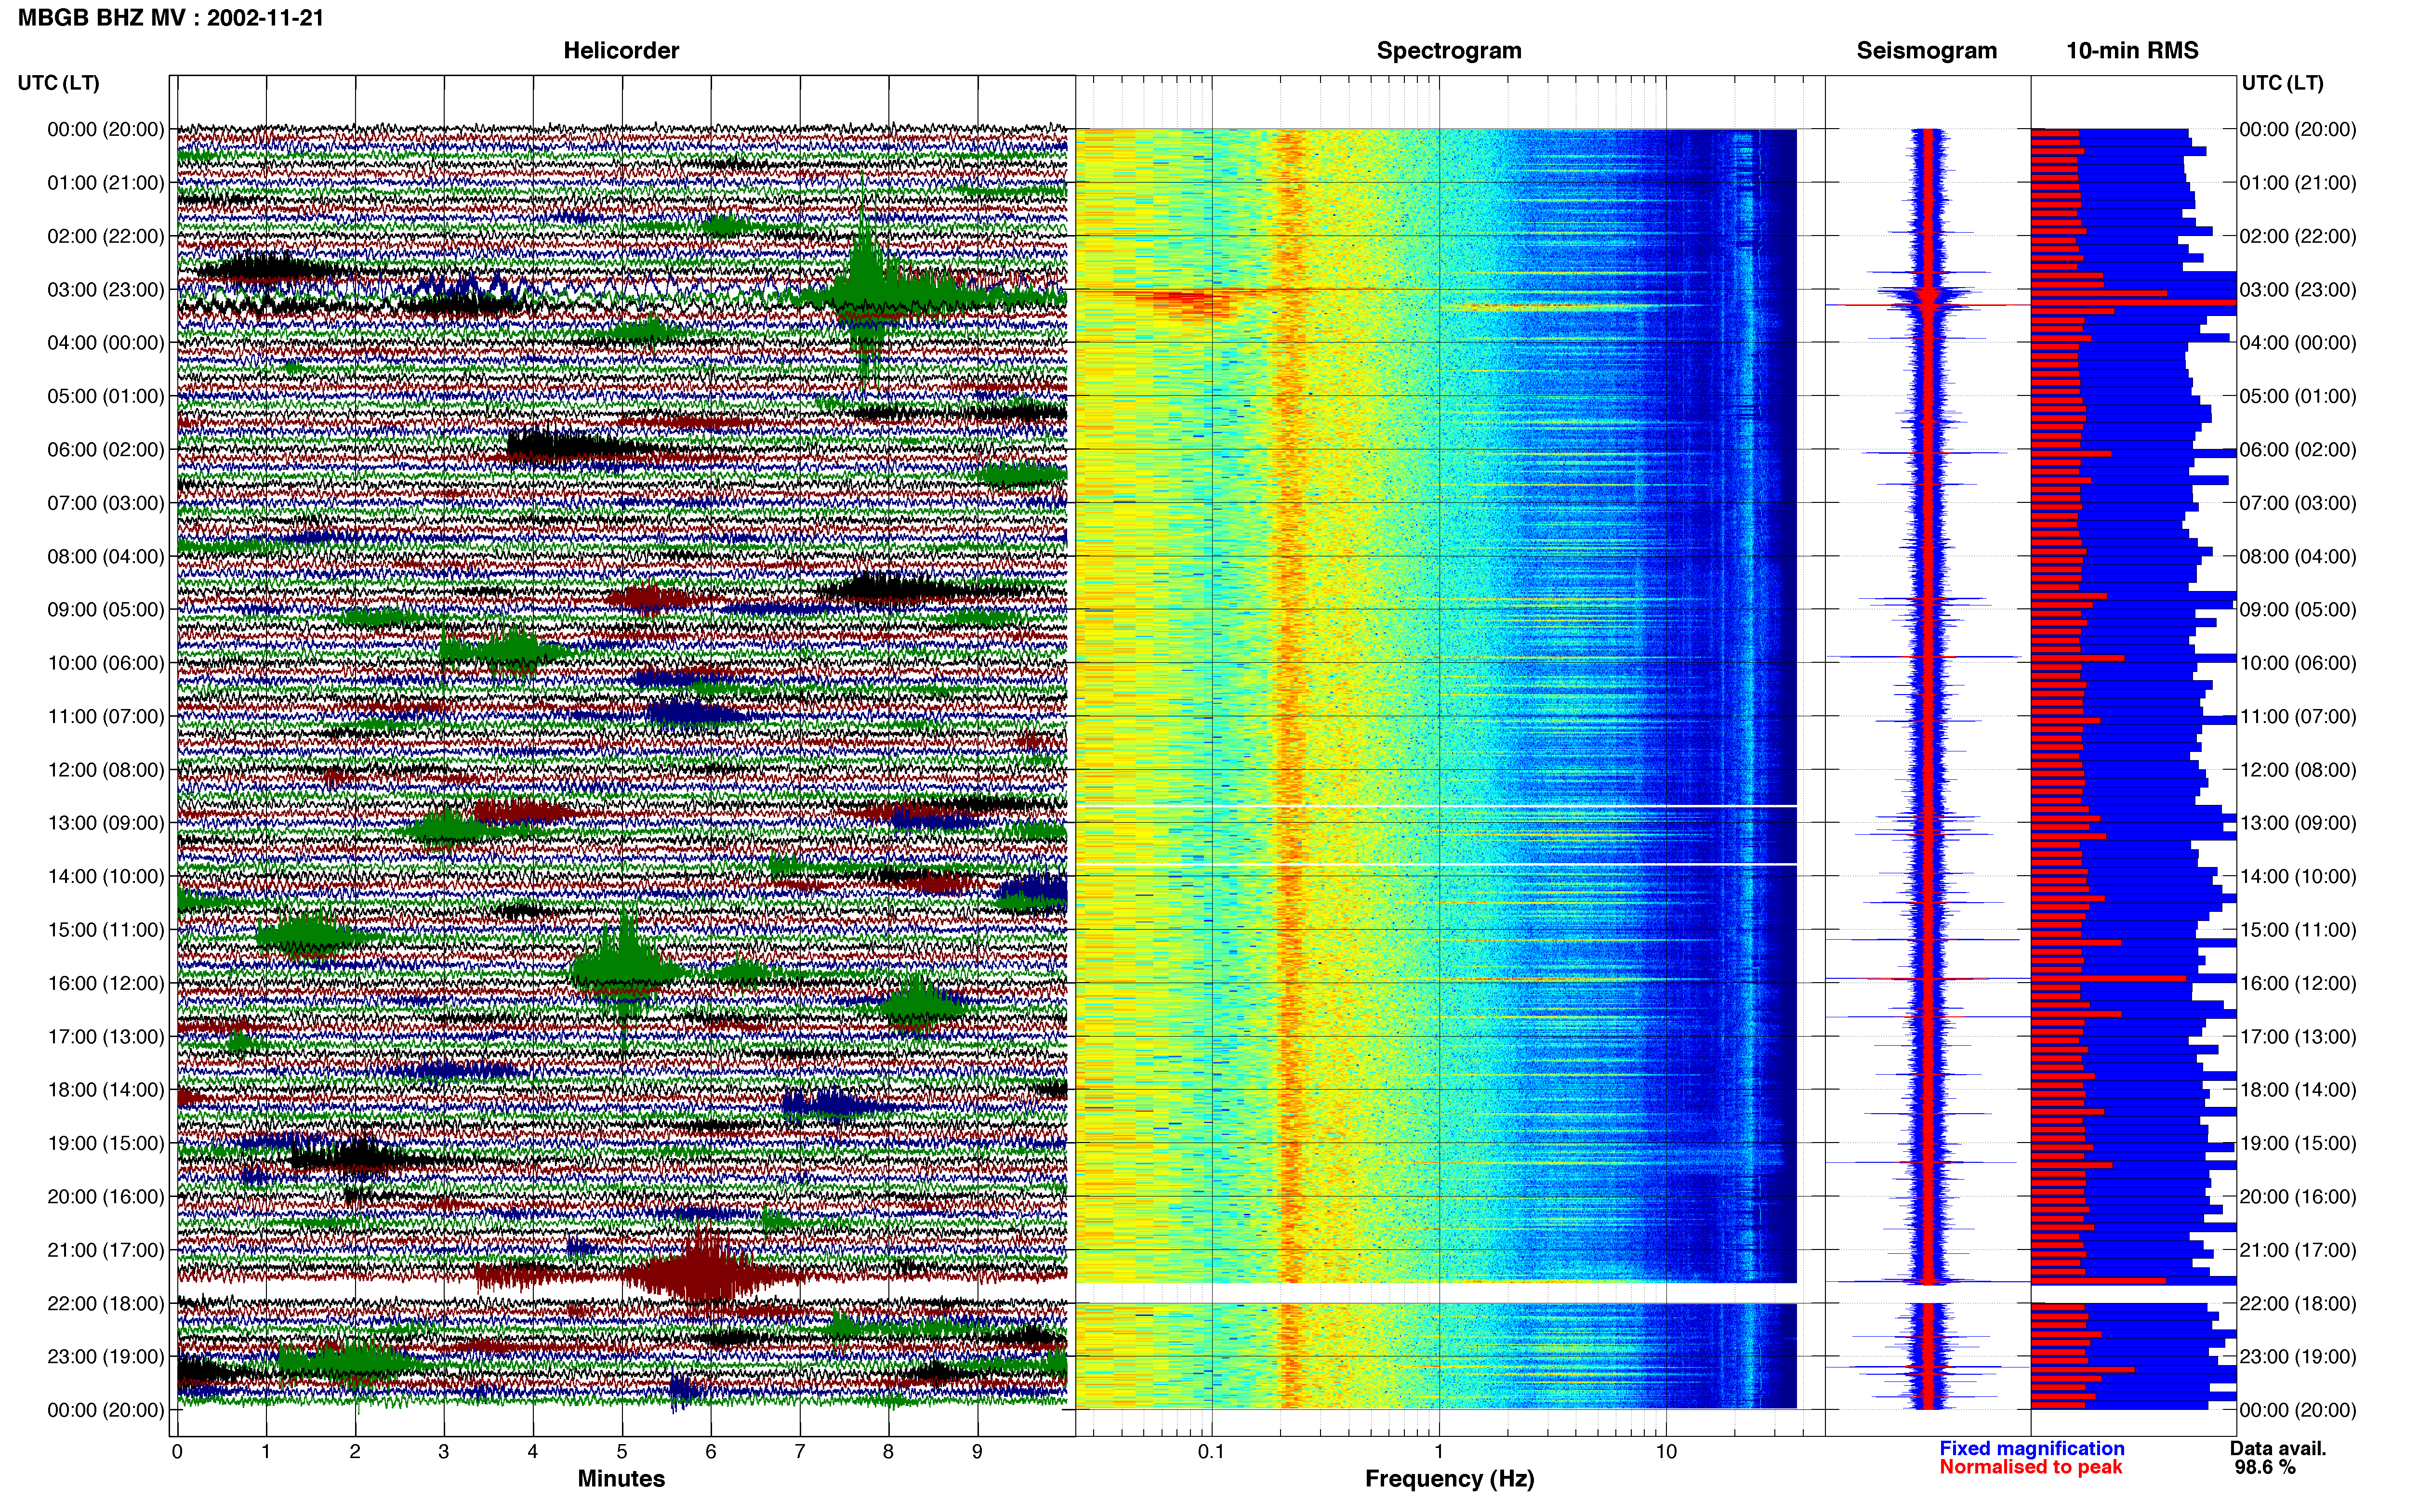
Task: Select the 'Seismogram' panel heading
Action: click(x=1926, y=50)
